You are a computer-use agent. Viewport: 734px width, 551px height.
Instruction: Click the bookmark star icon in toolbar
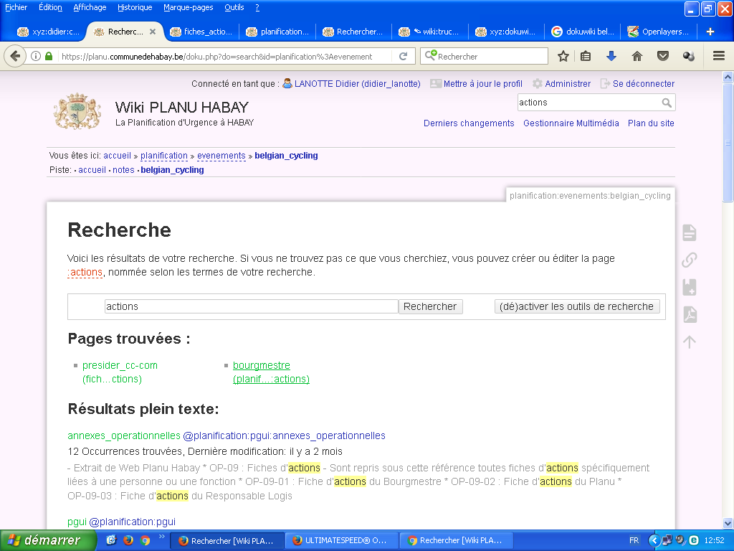point(563,56)
